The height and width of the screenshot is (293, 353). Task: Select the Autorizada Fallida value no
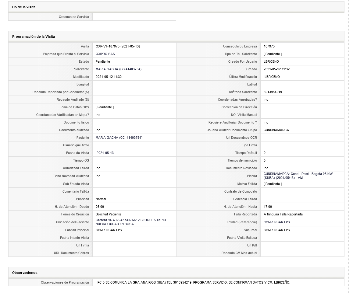coord(98,168)
